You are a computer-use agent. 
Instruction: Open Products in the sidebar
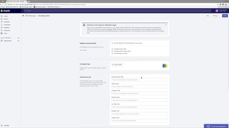6,22
